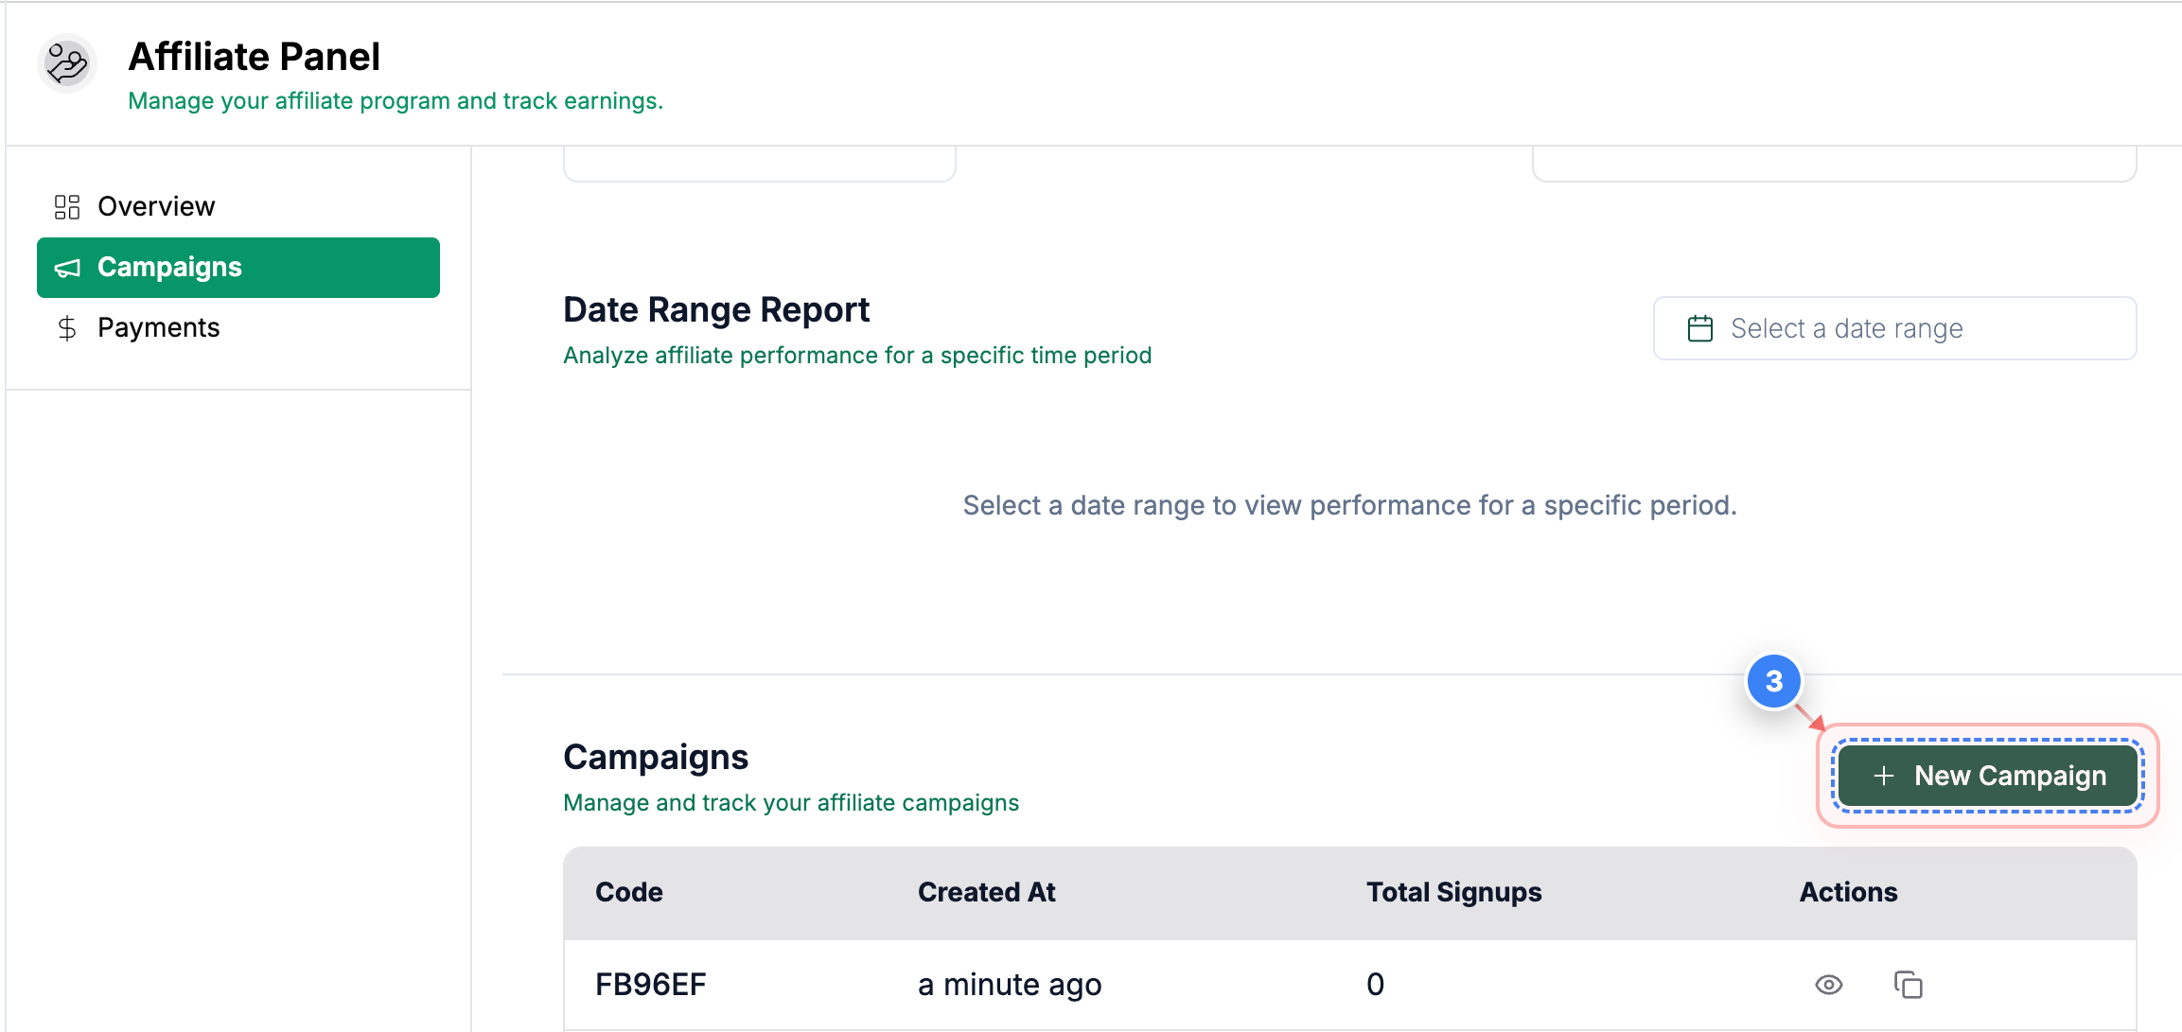Open the Overview section
The image size is (2182, 1032).
[155, 206]
